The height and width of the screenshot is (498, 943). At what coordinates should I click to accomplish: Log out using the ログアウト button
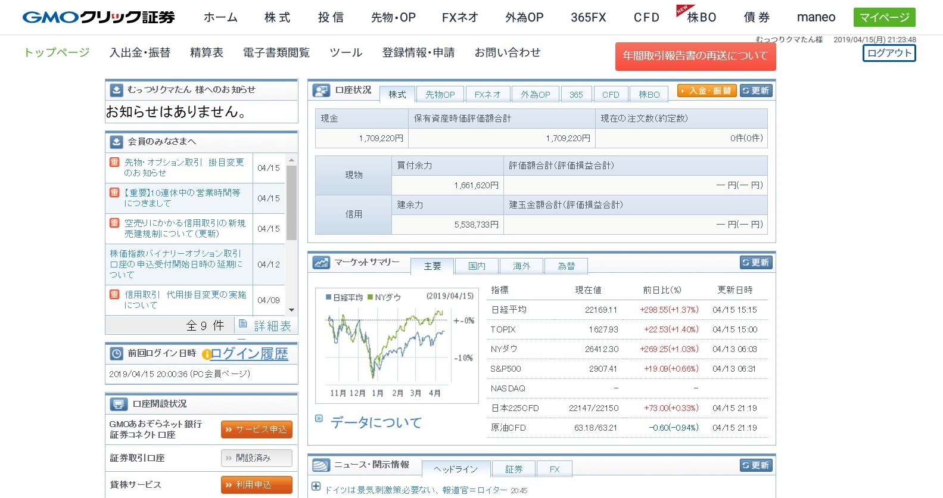(x=889, y=53)
